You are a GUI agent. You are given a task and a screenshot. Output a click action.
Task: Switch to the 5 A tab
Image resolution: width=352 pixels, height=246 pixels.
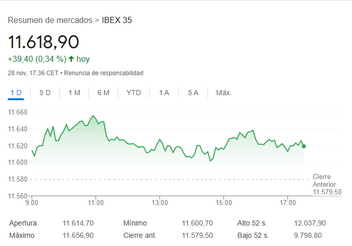[x=193, y=93]
